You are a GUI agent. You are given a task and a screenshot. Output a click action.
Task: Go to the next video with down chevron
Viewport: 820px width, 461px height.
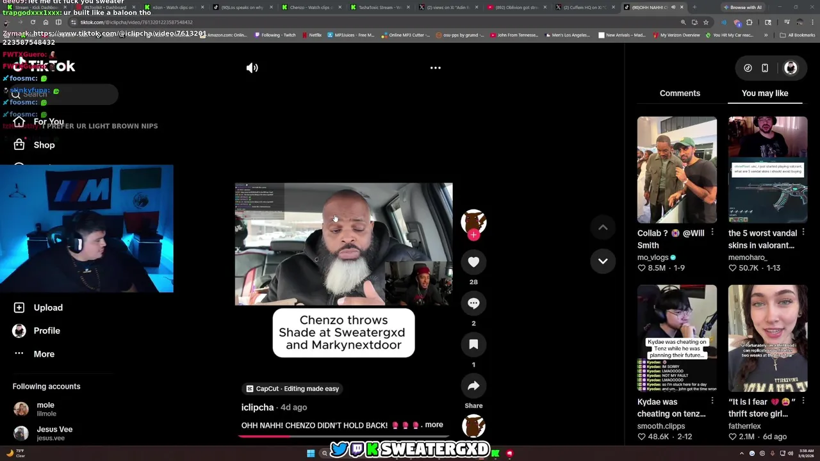tap(603, 261)
